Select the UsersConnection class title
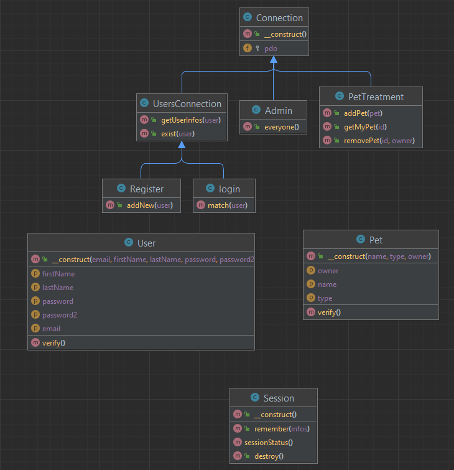 pyautogui.click(x=187, y=104)
